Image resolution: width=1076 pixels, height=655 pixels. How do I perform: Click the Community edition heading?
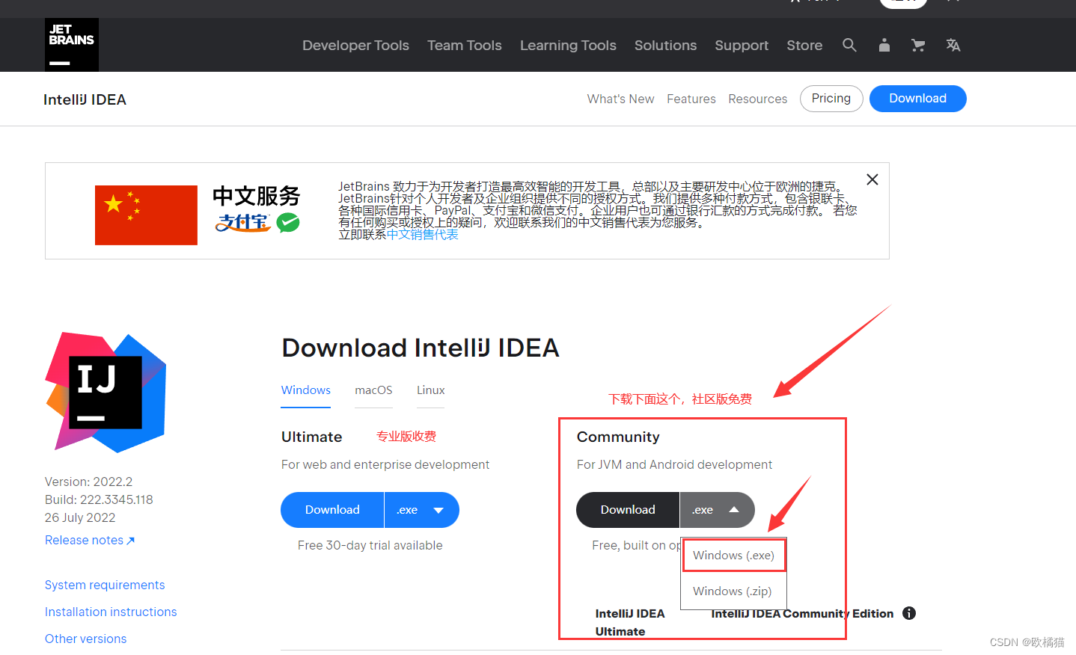(618, 437)
